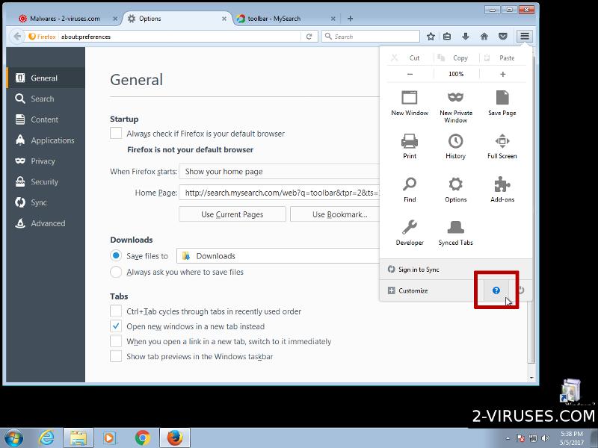Open the Pocket icon in toolbar

503,37
